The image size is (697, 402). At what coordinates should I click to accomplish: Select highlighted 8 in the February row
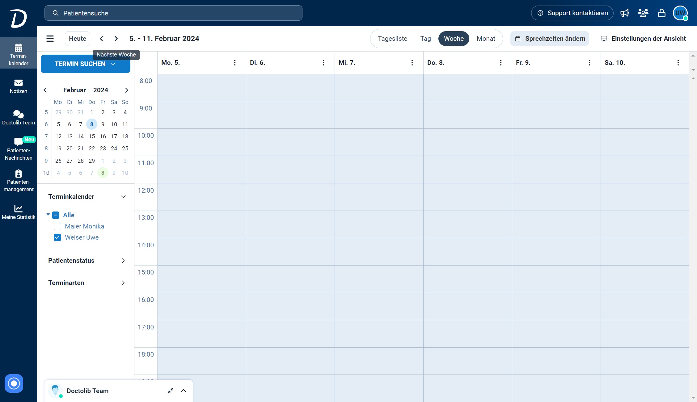click(x=92, y=124)
